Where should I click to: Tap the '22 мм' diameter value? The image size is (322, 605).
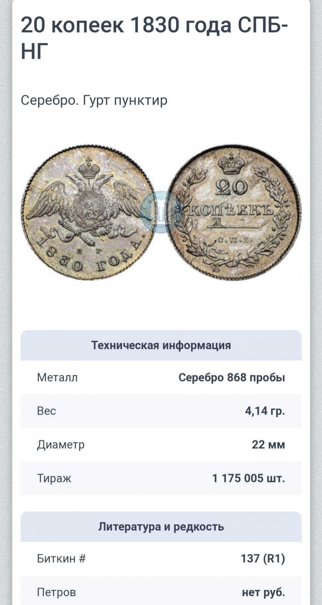pos(268,445)
